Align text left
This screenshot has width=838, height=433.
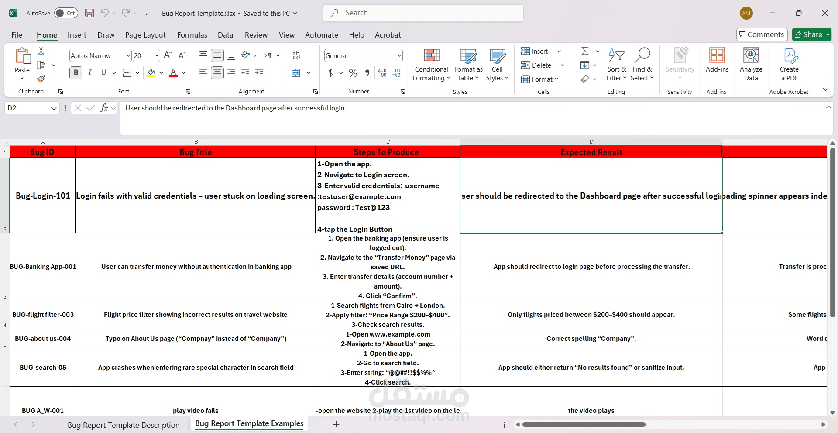click(x=203, y=73)
